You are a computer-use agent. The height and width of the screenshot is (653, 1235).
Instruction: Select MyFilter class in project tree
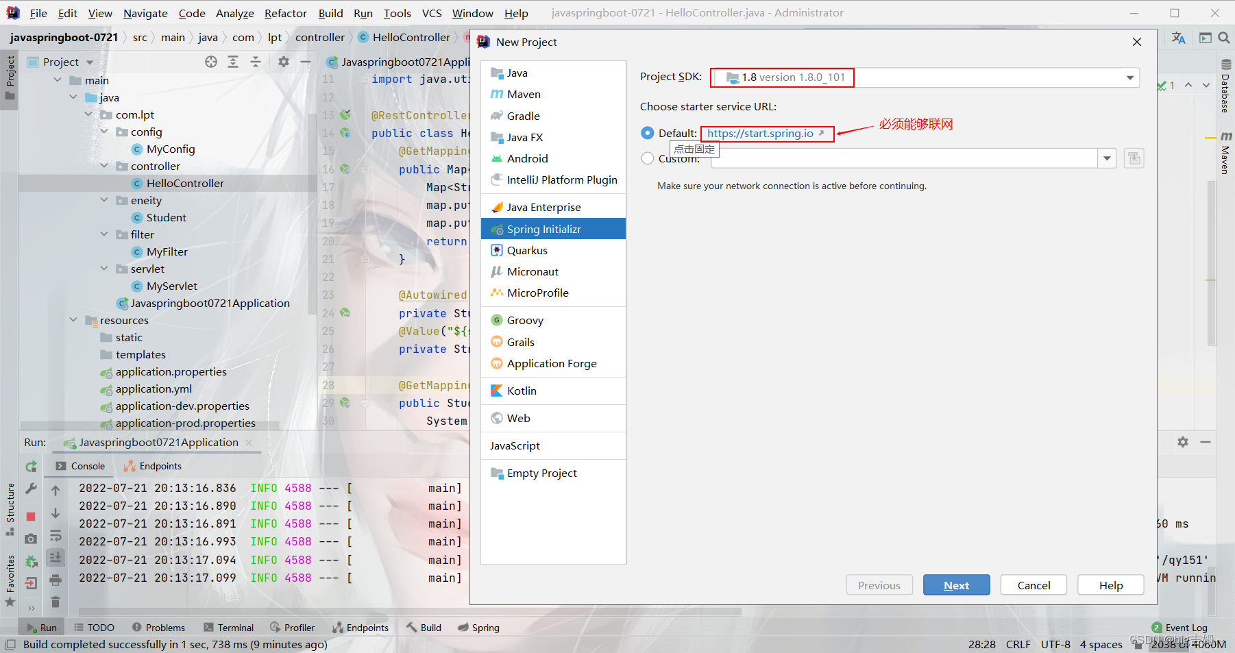(167, 251)
